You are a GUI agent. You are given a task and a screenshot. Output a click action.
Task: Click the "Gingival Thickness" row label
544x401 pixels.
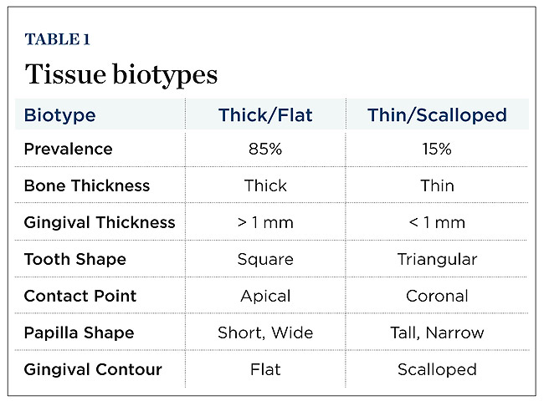(x=100, y=222)
